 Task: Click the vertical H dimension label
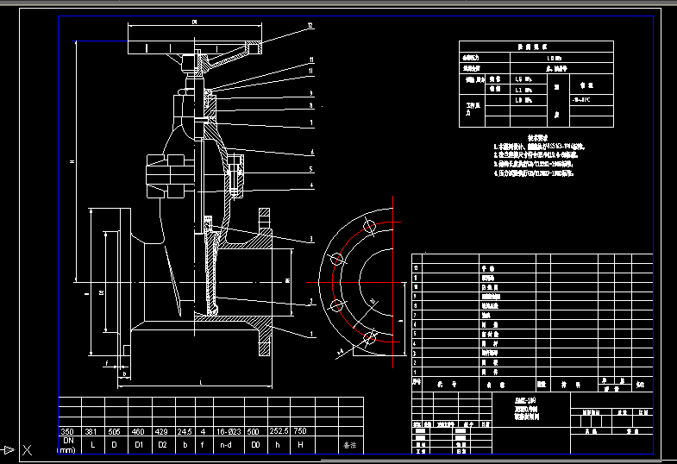72,160
